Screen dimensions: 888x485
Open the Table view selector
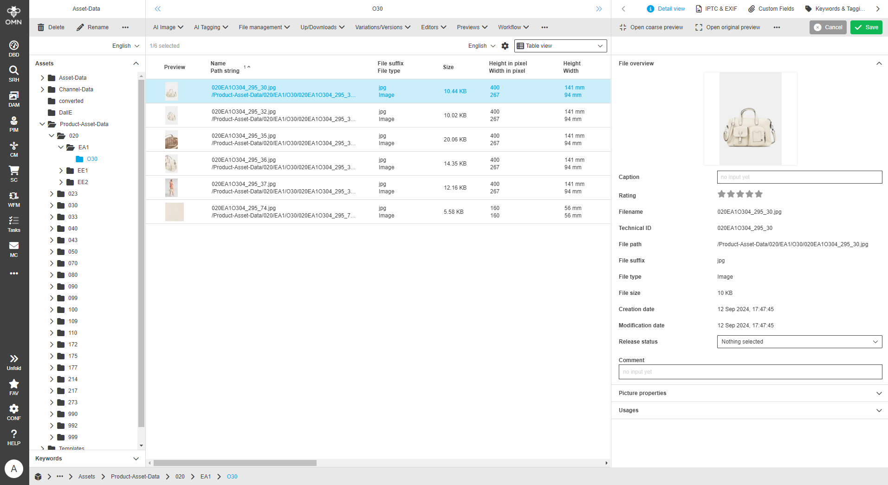[560, 46]
